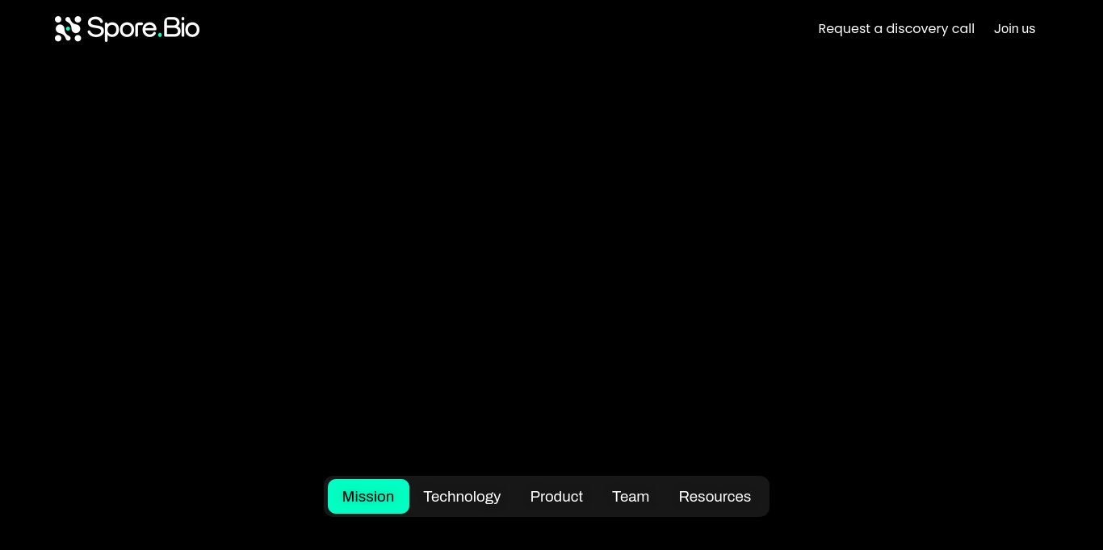Click the Spore.Bio logo
This screenshot has width=1103, height=550.
(127, 28)
